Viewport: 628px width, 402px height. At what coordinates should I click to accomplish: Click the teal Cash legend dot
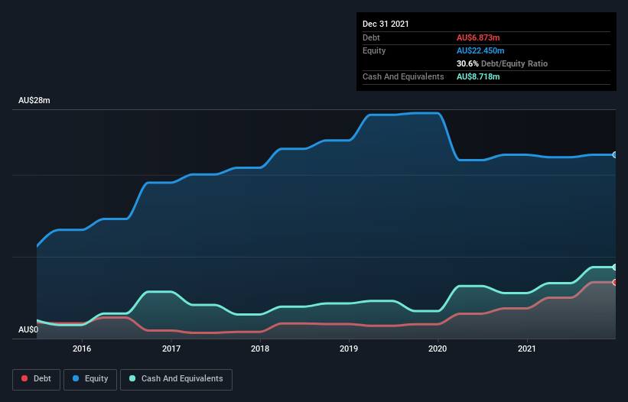(132, 378)
